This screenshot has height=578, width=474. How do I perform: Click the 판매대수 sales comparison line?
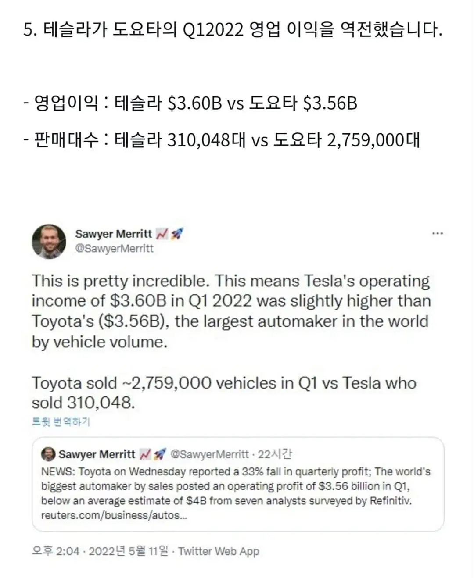pyautogui.click(x=222, y=140)
